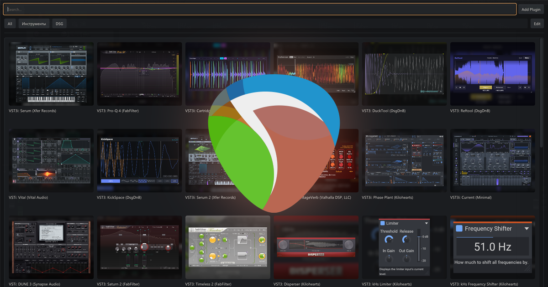Open the Serum (Xfer Records) plugin tile
548x287 pixels.
pyautogui.click(x=51, y=74)
